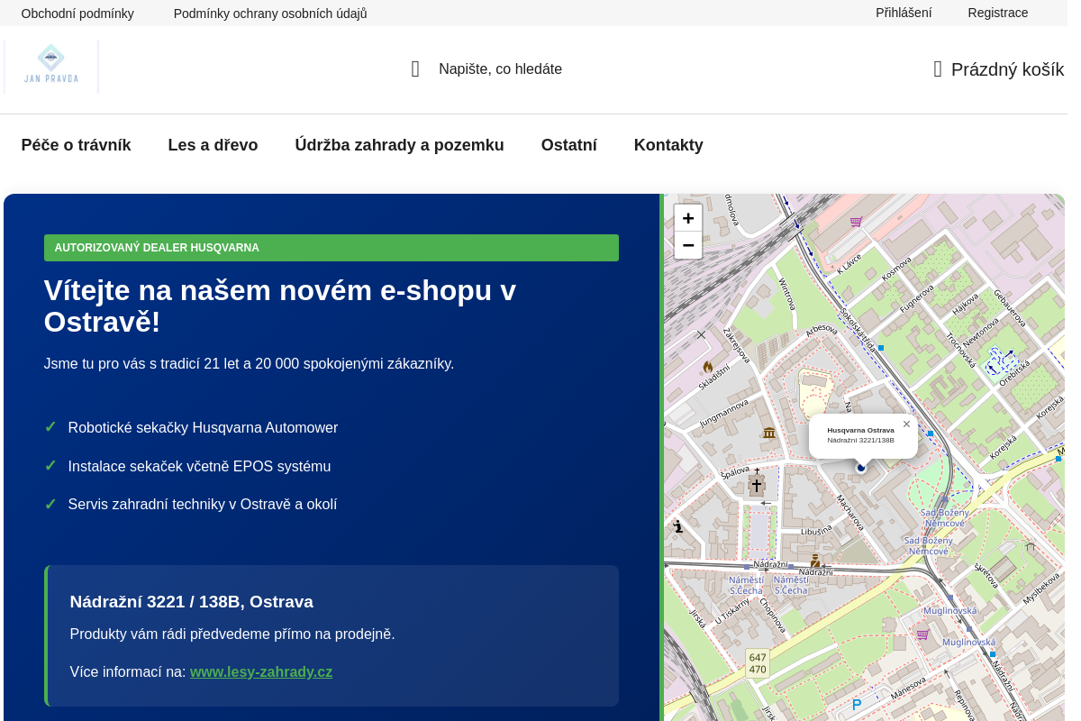Click 'U Tiskárny' street label on map

731,613
